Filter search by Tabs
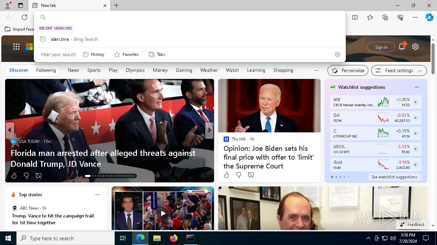Image resolution: width=437 pixels, height=245 pixels. coord(157,54)
